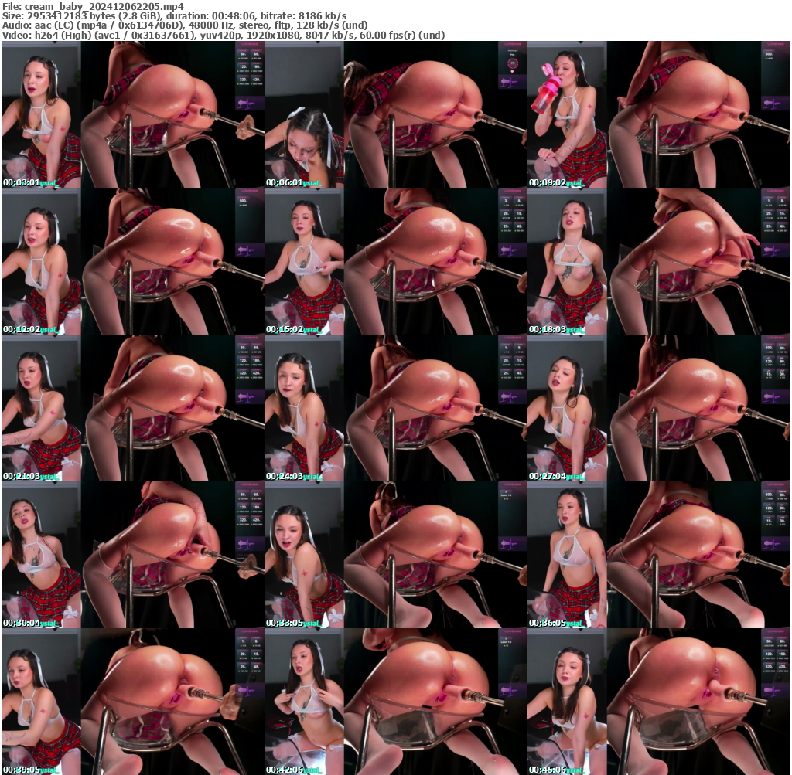Select the thumbnail timestamped 00:33:05
Viewport: 792px width, 775px height.
(x=395, y=555)
